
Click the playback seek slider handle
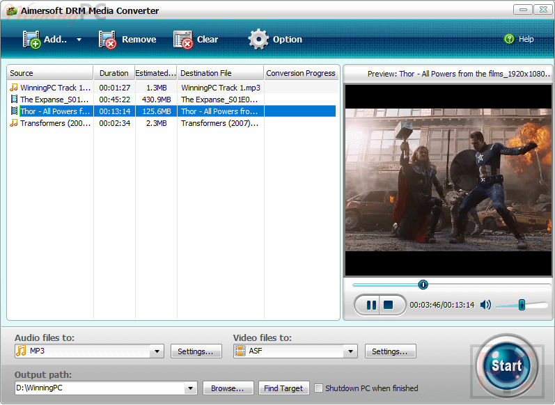[423, 285]
